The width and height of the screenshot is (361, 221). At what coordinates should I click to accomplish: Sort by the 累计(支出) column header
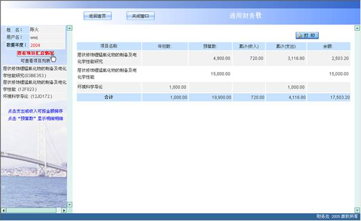pos(286,46)
